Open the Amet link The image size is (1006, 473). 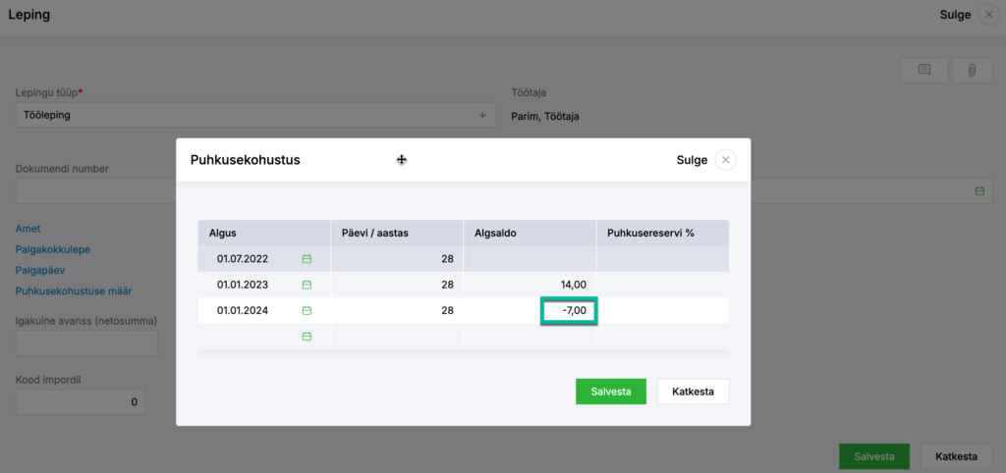tap(28, 229)
